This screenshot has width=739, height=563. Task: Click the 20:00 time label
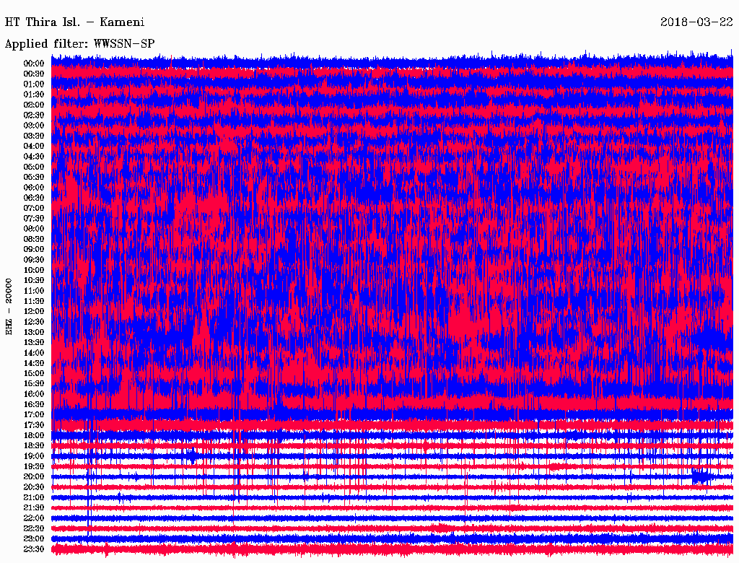[34, 476]
